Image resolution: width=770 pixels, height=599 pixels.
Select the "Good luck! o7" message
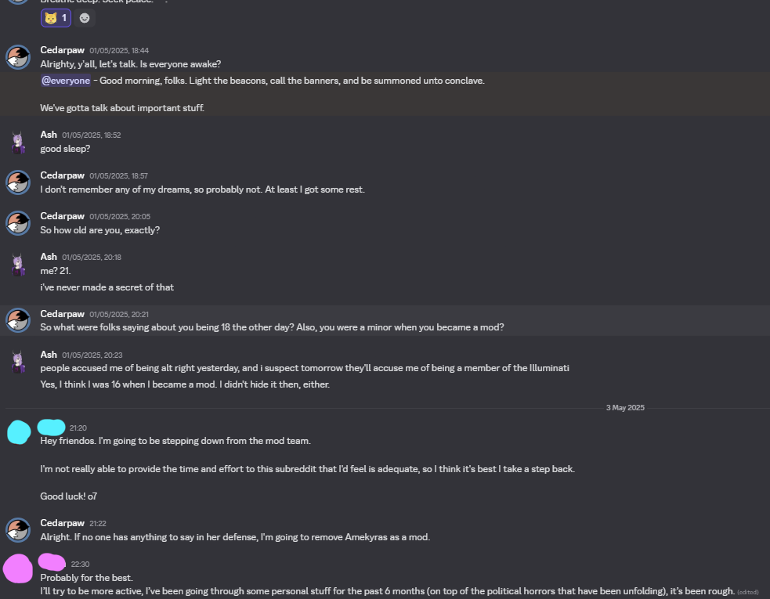tap(69, 496)
